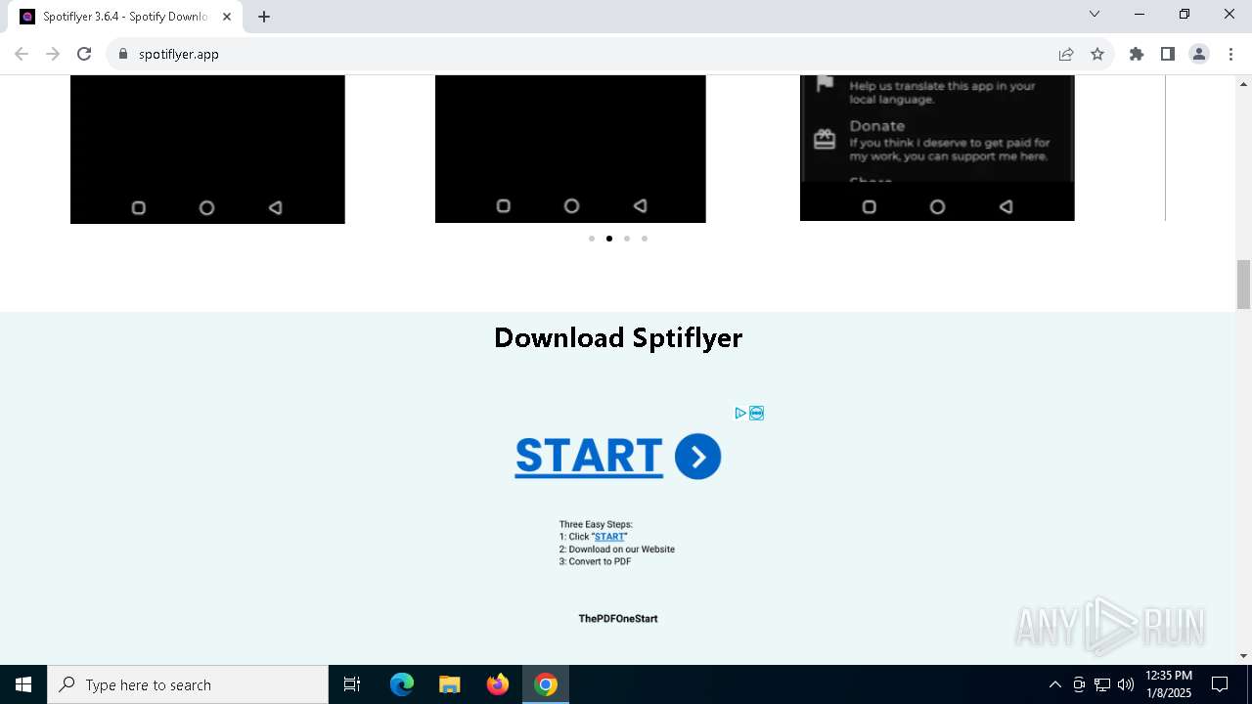Screen dimensions: 1252x704
Task: Go back to previous page
Action: coord(22,54)
